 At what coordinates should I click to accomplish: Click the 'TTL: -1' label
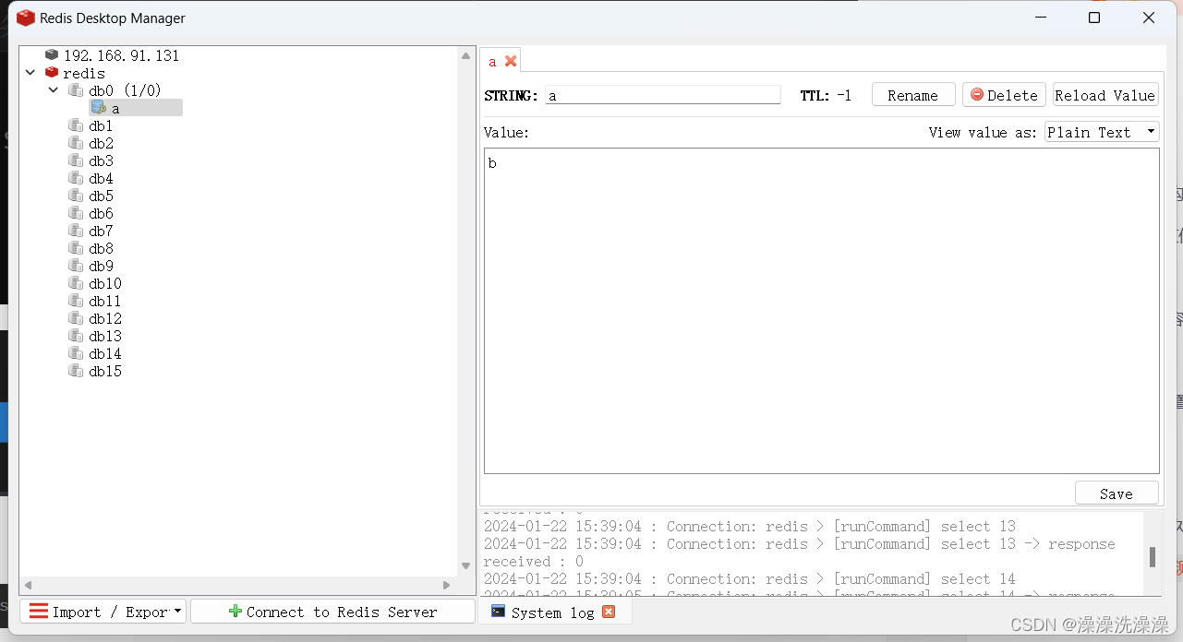point(826,95)
